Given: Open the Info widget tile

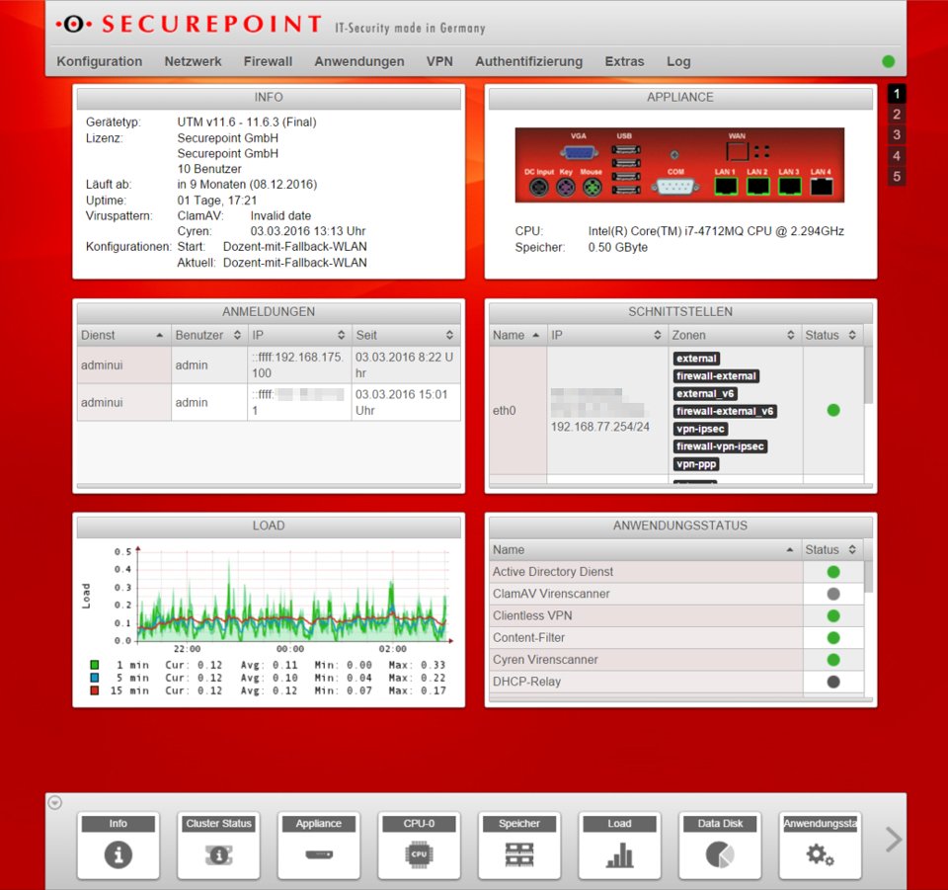Looking at the screenshot, I should [118, 846].
